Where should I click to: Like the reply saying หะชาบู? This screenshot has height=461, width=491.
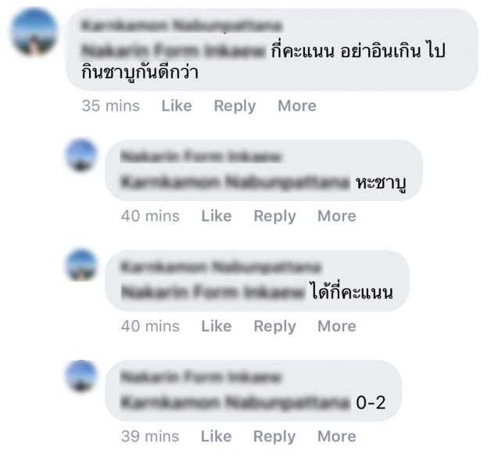(217, 216)
